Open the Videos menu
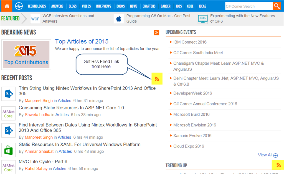Viewport: 284px width, 174px height. 87,6
